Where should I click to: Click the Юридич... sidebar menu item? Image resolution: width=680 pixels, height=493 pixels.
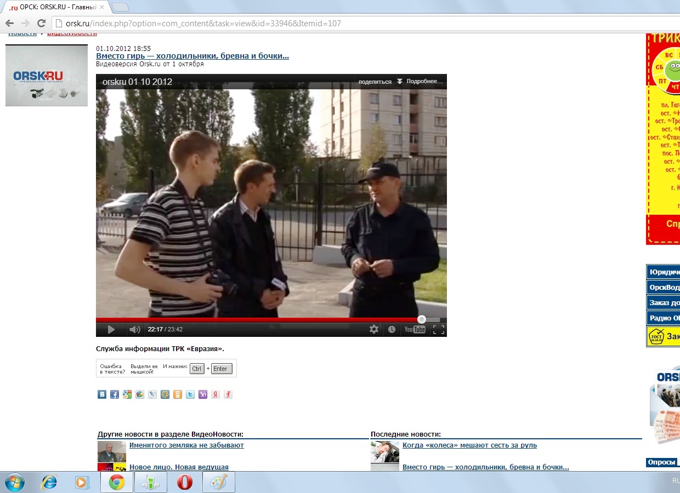pos(663,272)
